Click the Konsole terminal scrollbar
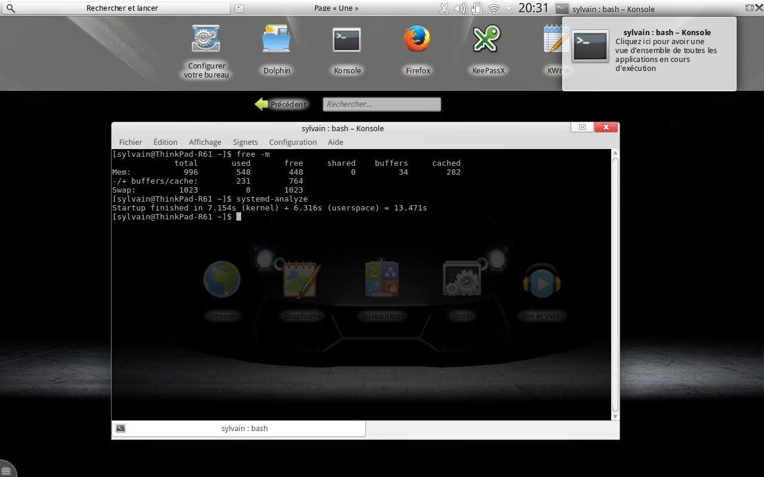 pyautogui.click(x=615, y=284)
